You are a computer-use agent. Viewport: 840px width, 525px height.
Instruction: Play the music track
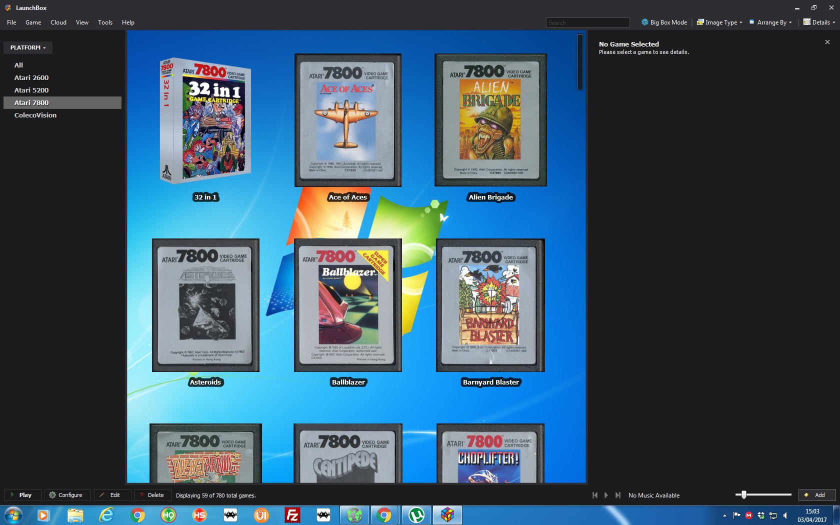[606, 495]
